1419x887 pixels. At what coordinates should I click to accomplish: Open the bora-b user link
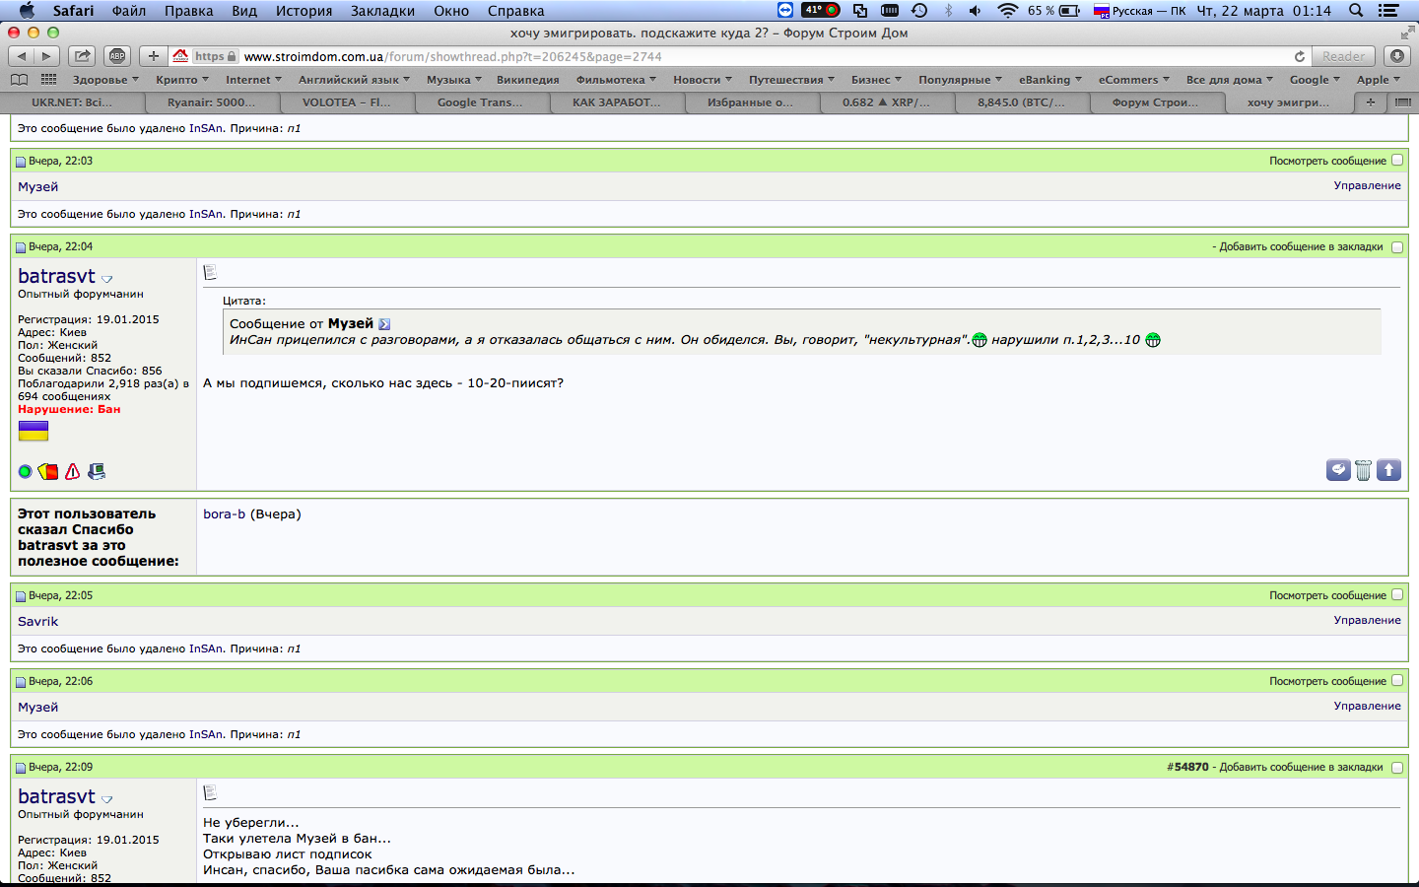(x=224, y=513)
